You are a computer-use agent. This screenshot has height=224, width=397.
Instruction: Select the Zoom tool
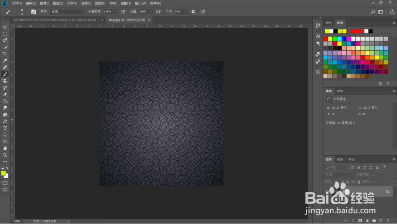[x=5, y=155]
